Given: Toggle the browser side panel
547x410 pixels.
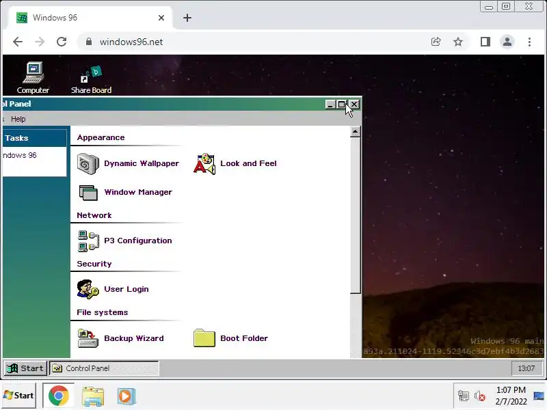Looking at the screenshot, I should pyautogui.click(x=485, y=42).
